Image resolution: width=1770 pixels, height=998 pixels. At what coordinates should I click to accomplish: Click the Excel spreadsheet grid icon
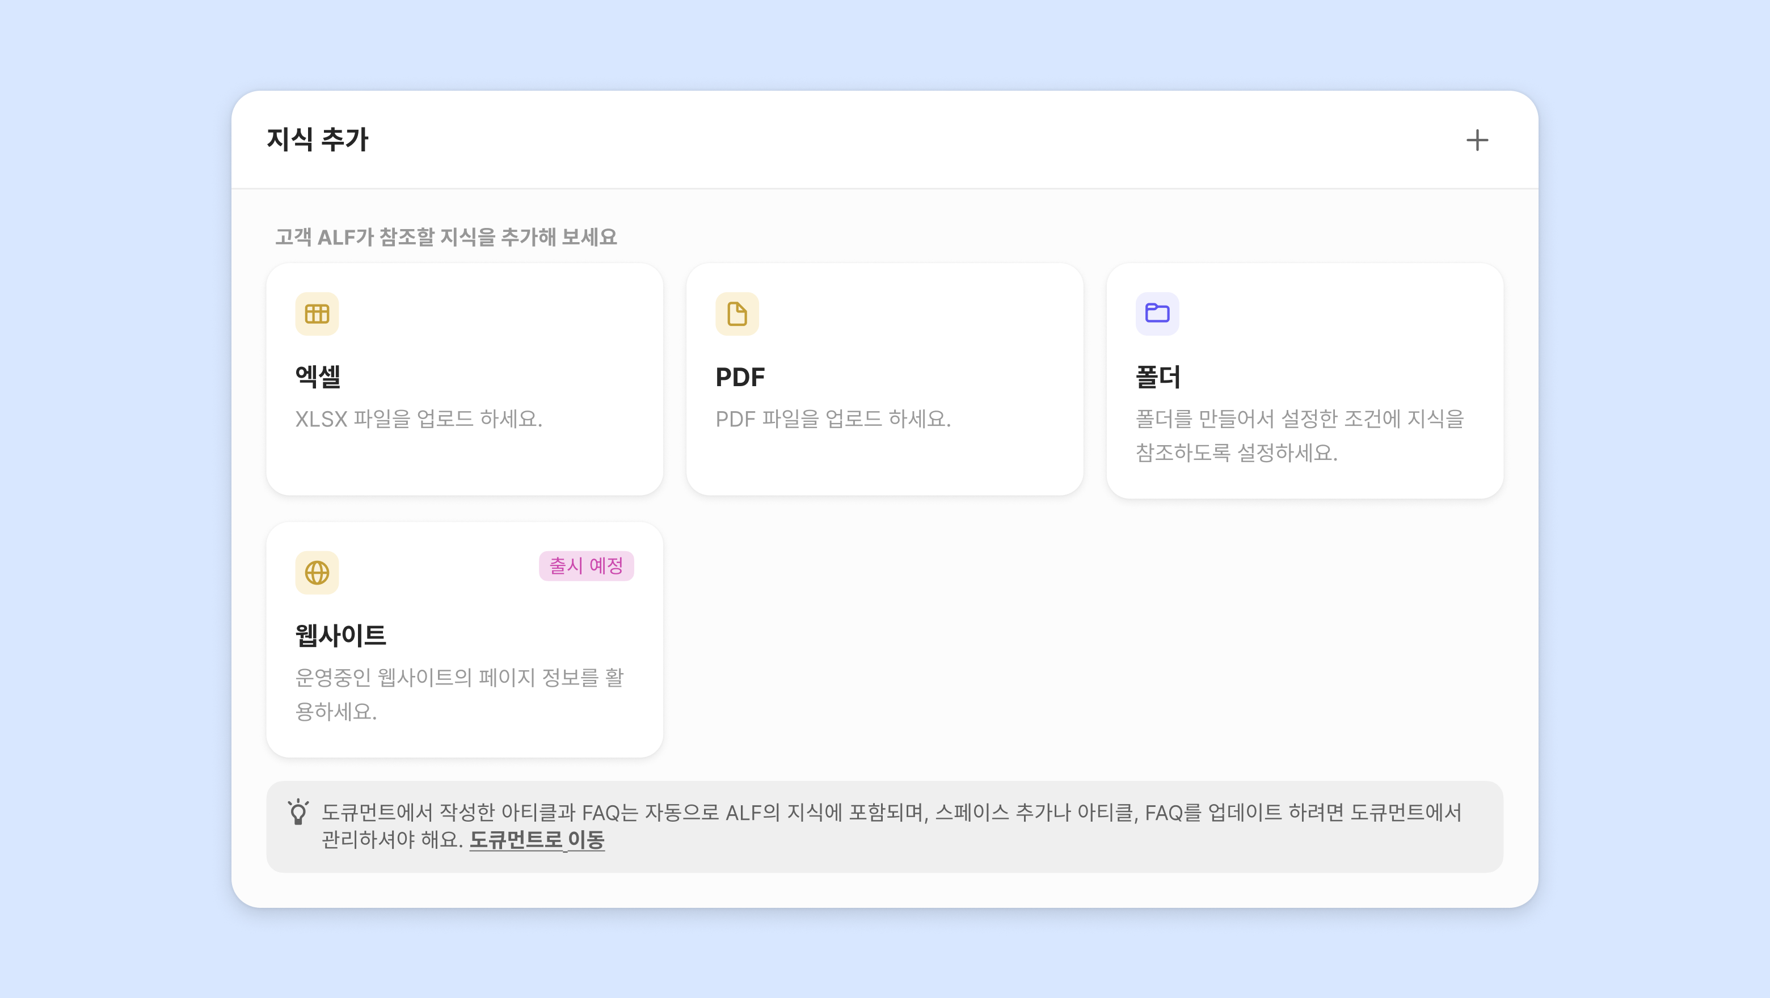point(317,314)
